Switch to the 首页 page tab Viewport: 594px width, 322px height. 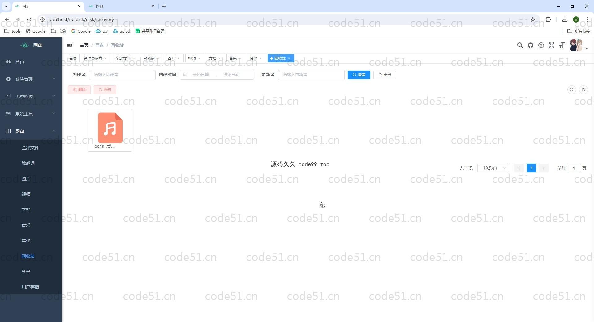[73, 59]
